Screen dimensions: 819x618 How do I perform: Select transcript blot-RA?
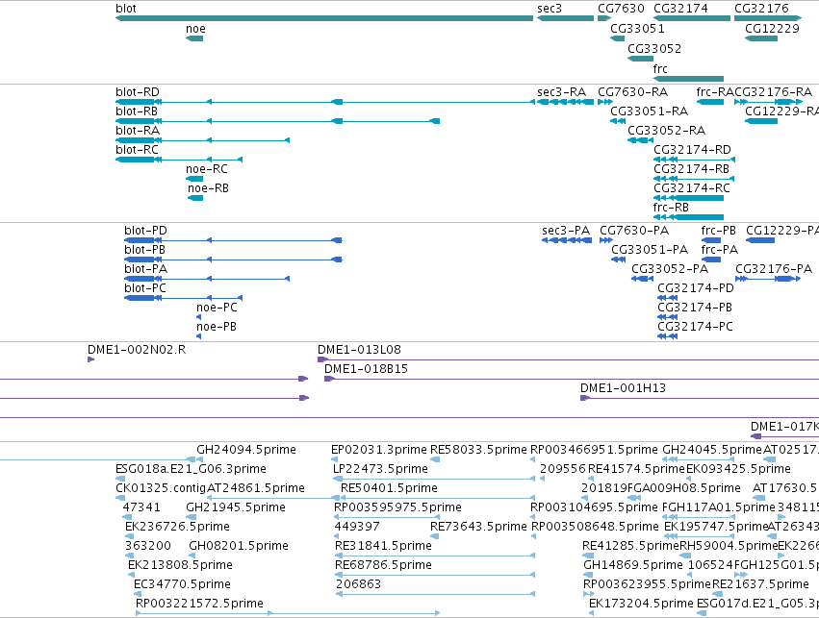click(203, 140)
